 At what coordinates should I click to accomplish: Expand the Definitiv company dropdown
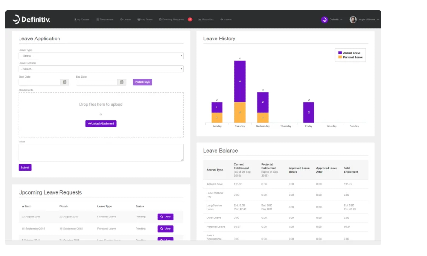336,20
